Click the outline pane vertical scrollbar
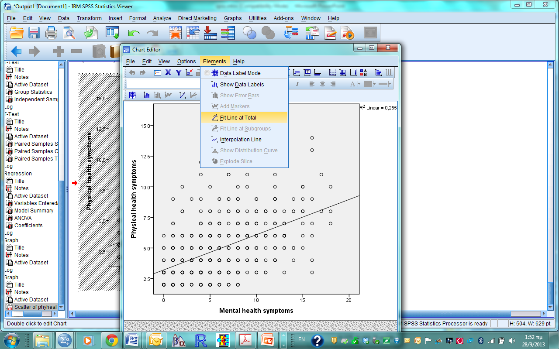Viewport: 559px width, 349px height. pos(62,185)
